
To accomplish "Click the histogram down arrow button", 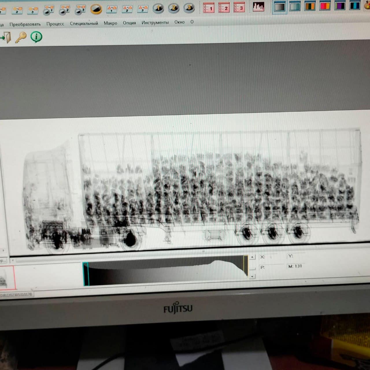I will tap(252, 276).
